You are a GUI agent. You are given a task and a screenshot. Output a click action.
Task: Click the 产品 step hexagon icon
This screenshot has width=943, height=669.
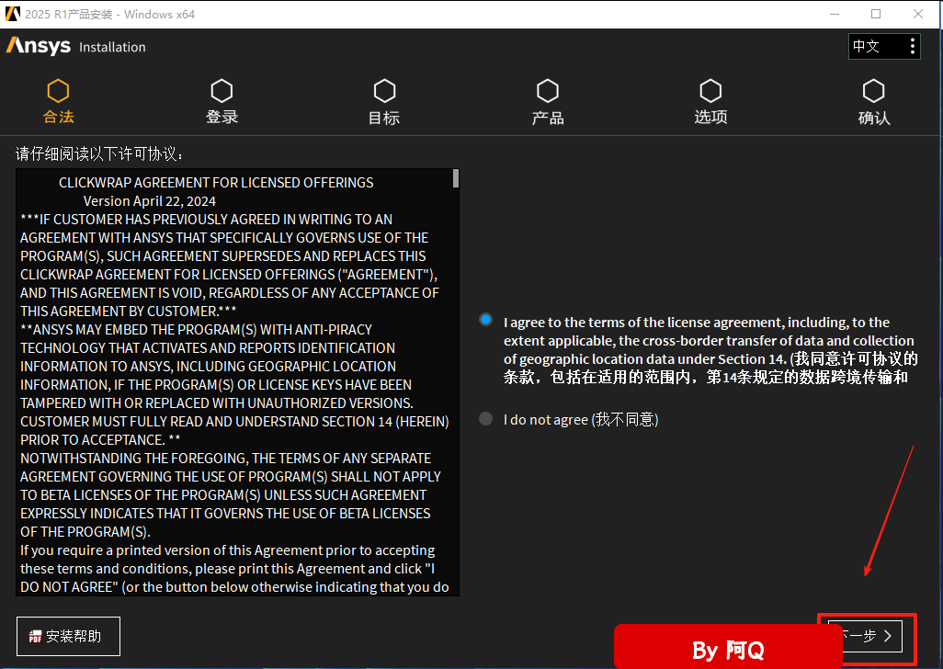coord(548,91)
